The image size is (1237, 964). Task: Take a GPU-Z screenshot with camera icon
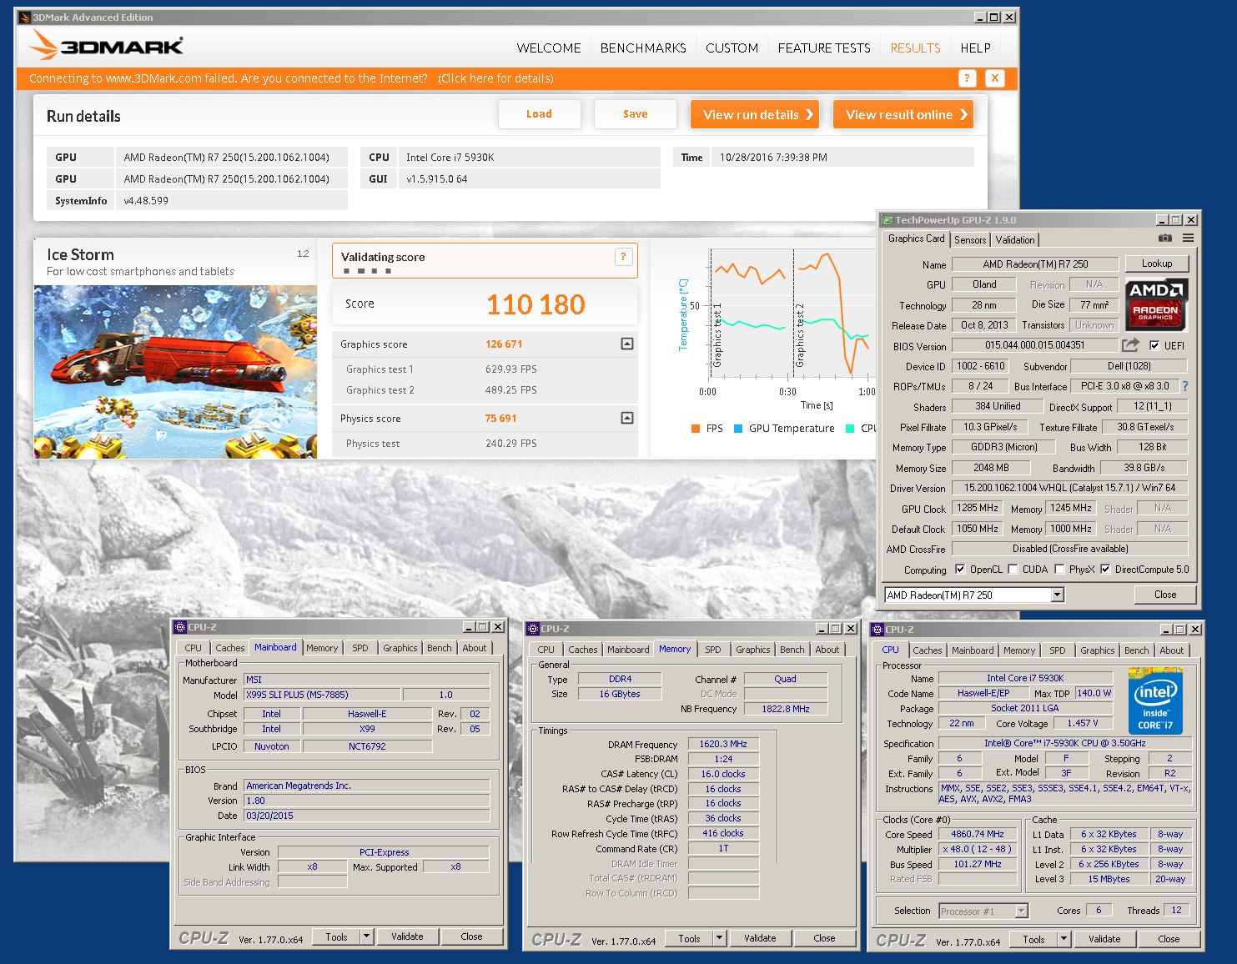[1165, 238]
